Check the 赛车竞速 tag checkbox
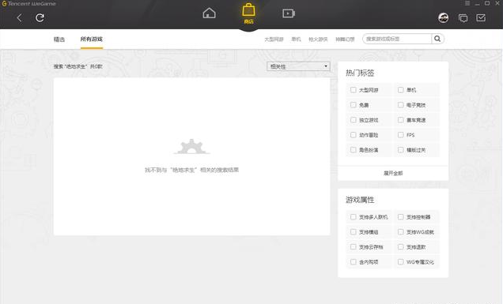503x304 pixels. pos(401,120)
